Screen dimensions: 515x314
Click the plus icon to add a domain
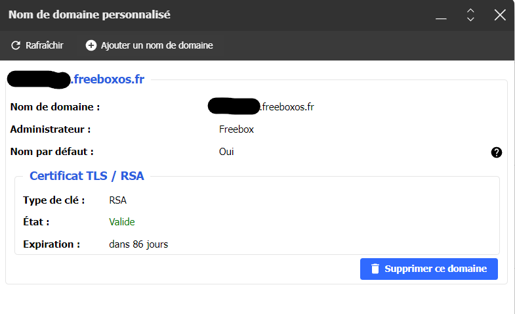pyautogui.click(x=91, y=45)
